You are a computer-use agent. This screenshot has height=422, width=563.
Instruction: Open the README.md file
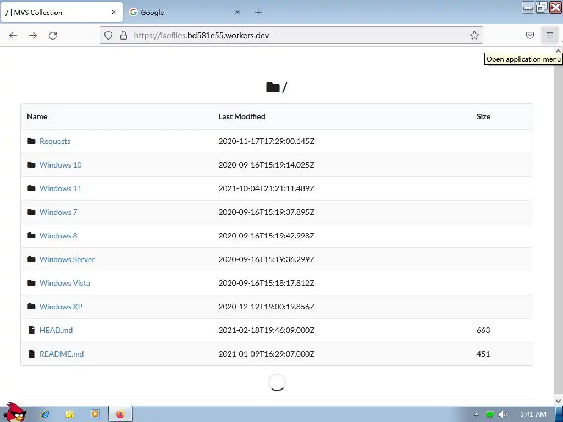[x=62, y=354]
